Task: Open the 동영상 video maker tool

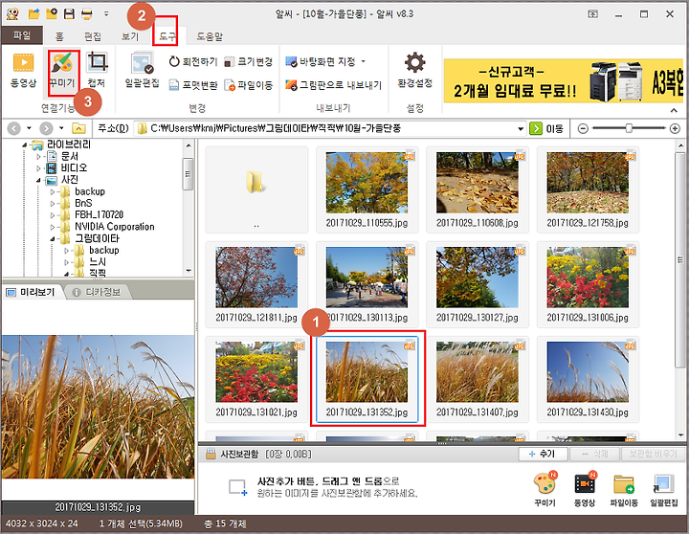Action: [x=23, y=70]
